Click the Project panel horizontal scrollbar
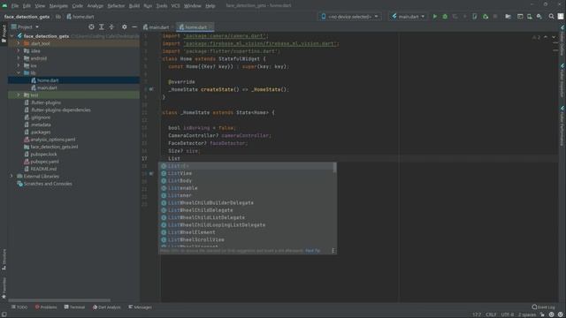Screen dimensions: 566x318 click(x=59, y=300)
